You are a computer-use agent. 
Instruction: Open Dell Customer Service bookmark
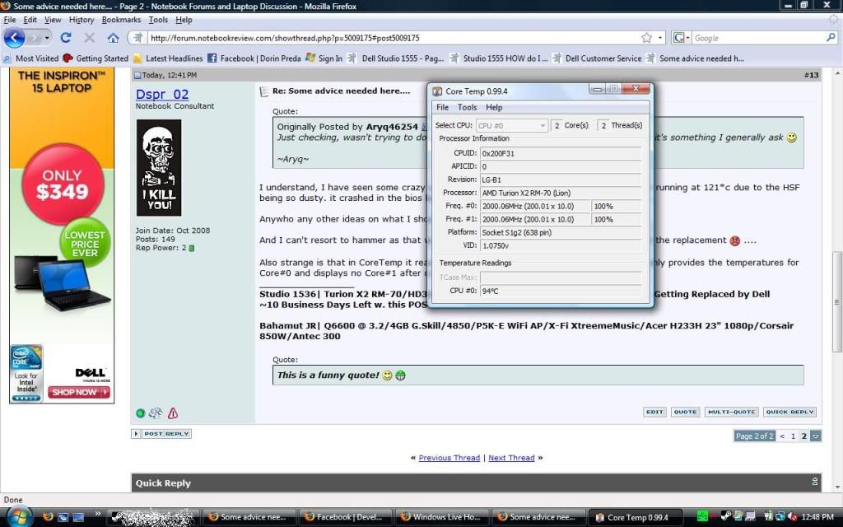(597, 58)
